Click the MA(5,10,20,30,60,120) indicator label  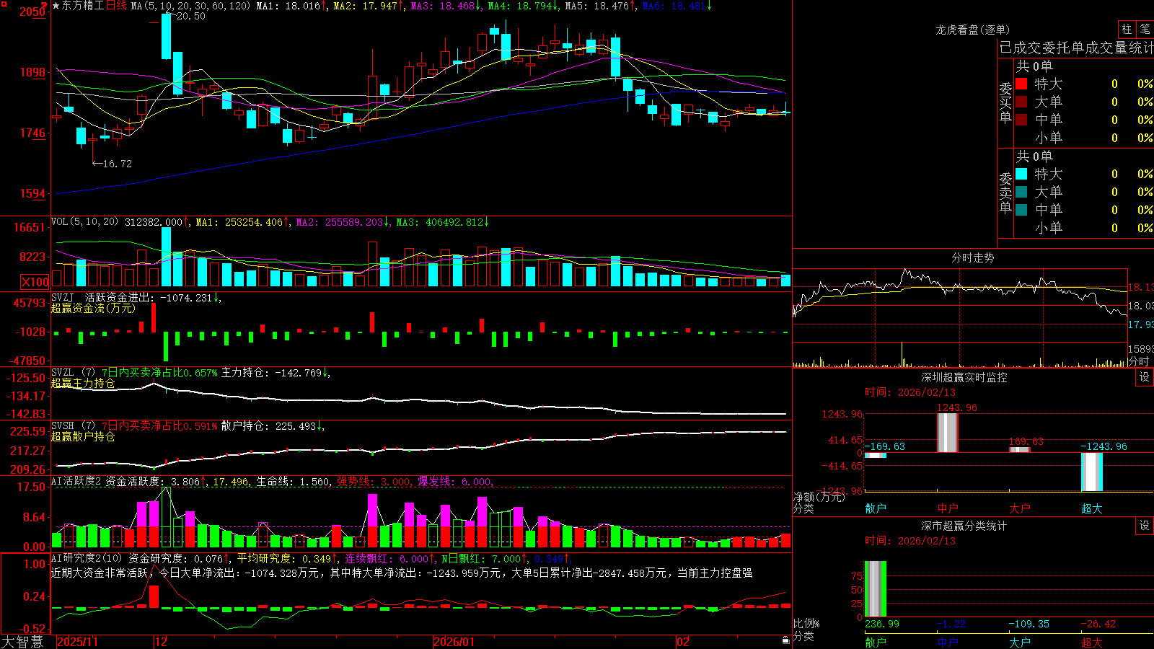(190, 6)
